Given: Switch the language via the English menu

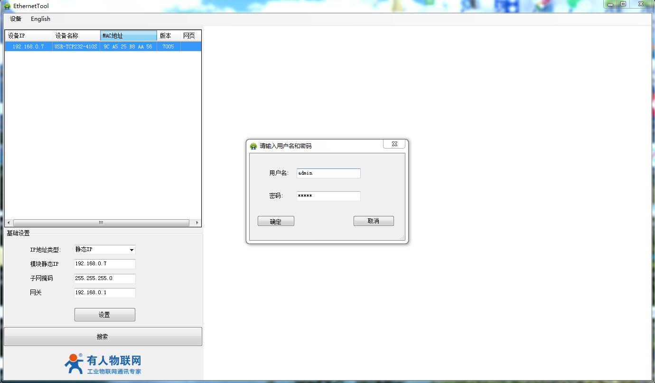Looking at the screenshot, I should coord(40,19).
